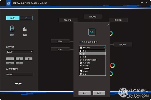151x100 pixels.
Task: Choose the highlighted 宏 list option
Action: tap(92, 54)
